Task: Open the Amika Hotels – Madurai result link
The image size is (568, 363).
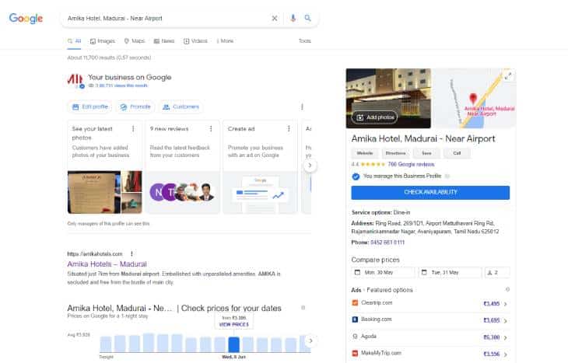Action: 107,264
